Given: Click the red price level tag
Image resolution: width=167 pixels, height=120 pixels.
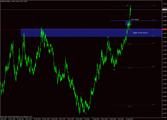Looking at the screenshot, I should [x=165, y=29].
